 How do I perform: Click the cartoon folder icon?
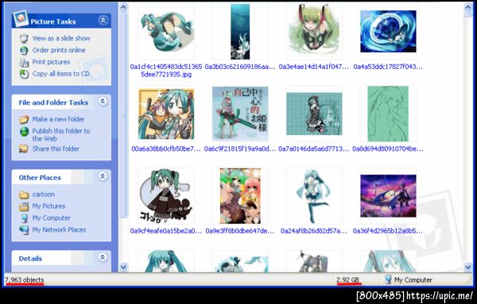[24, 194]
